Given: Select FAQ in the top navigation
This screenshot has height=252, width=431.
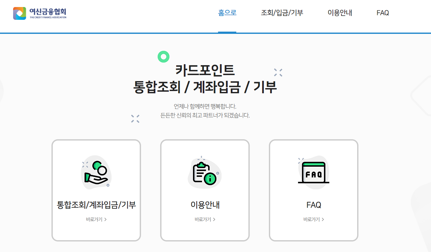Looking at the screenshot, I should [383, 13].
